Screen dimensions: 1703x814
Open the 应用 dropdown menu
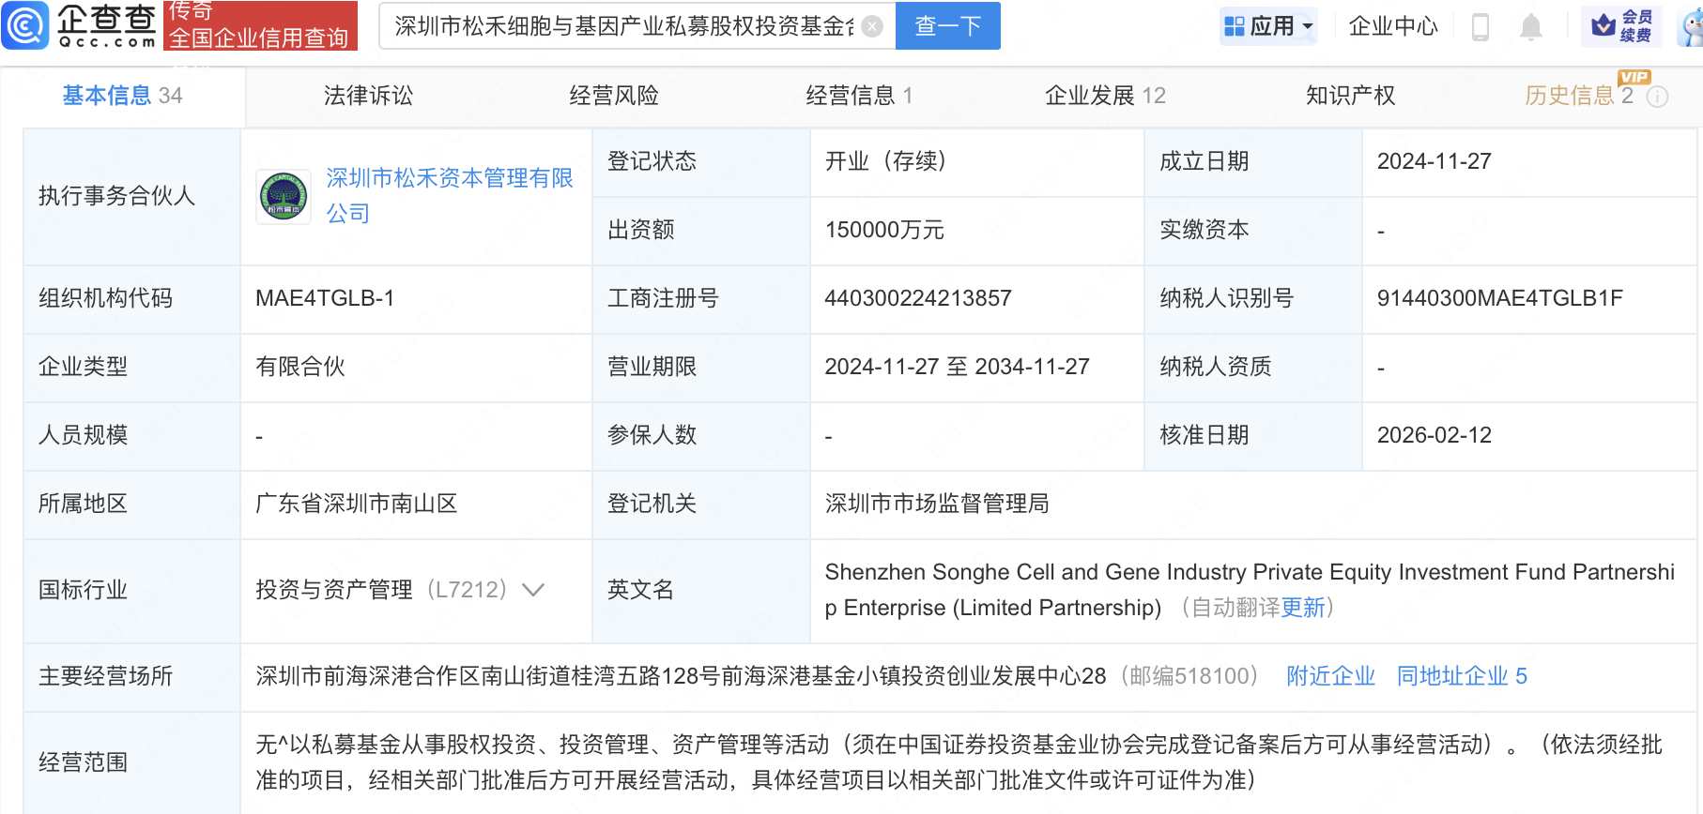1269,26
